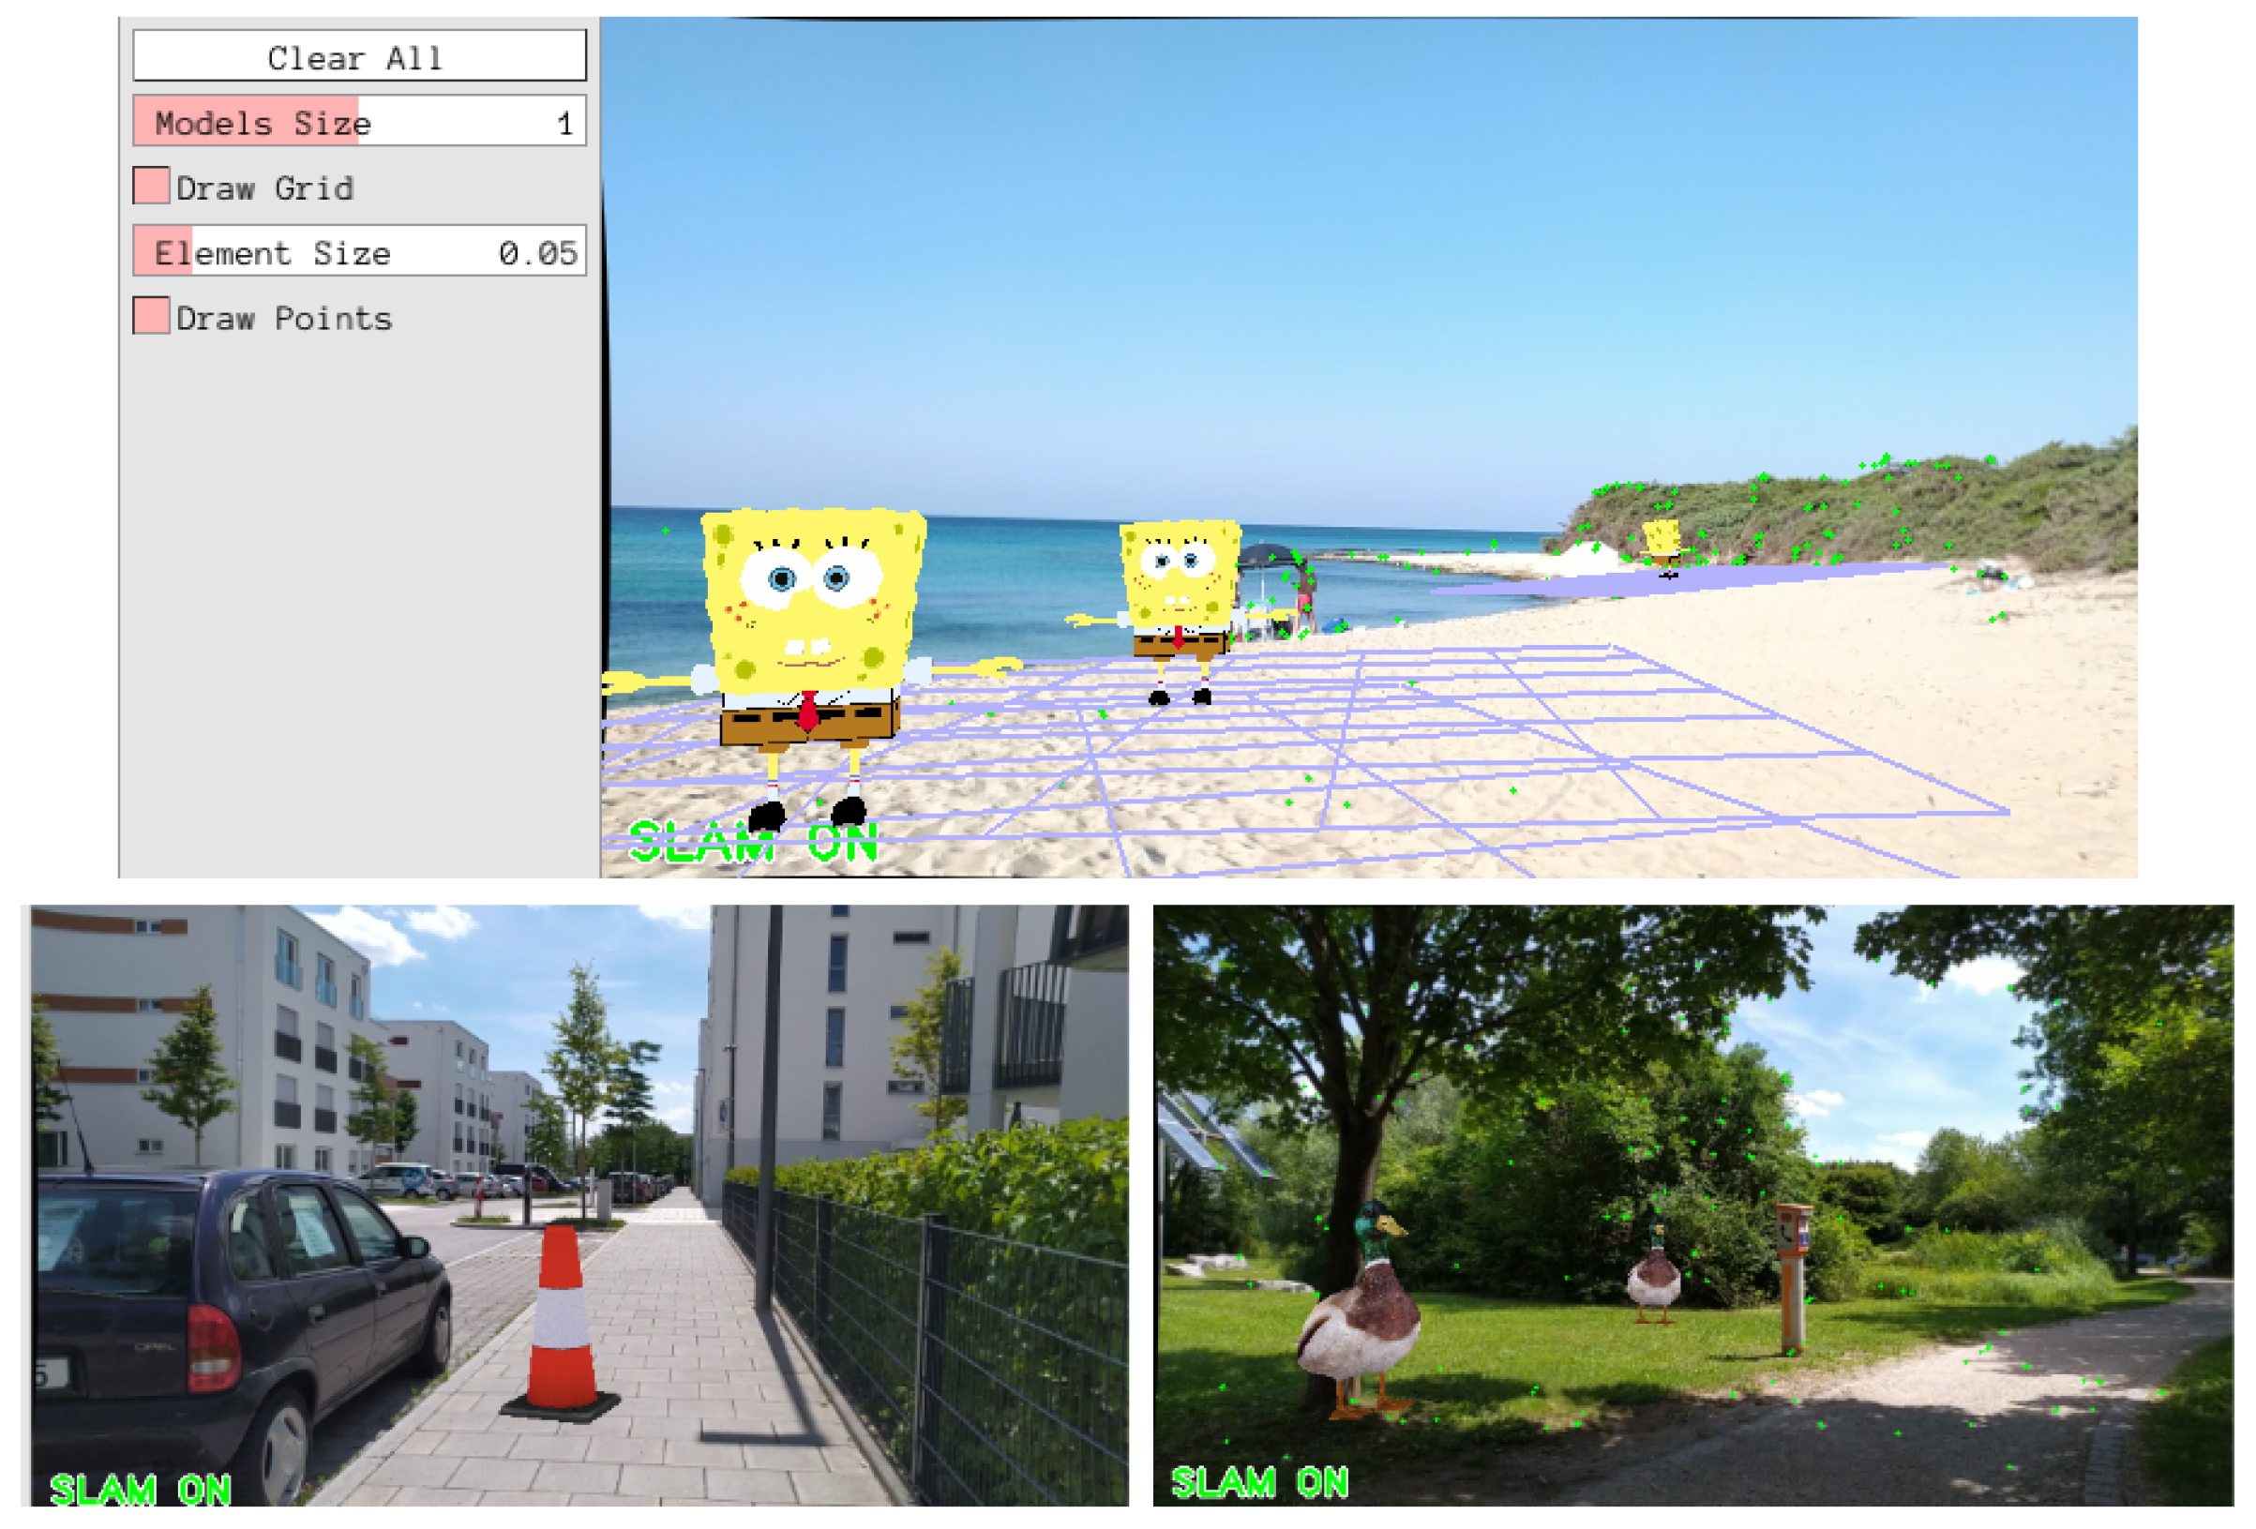
Task: Click the SLAM ON text in street image
Action: tap(141, 1489)
